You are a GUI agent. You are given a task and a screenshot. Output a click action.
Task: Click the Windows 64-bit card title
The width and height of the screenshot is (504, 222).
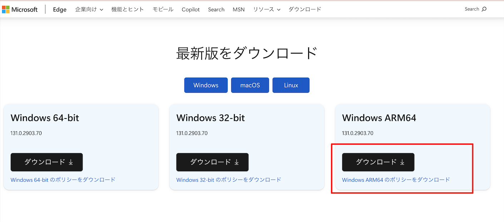click(45, 118)
